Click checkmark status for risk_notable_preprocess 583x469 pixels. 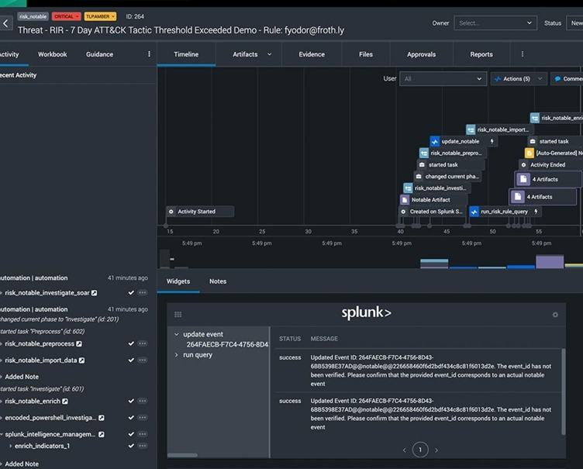131,343
